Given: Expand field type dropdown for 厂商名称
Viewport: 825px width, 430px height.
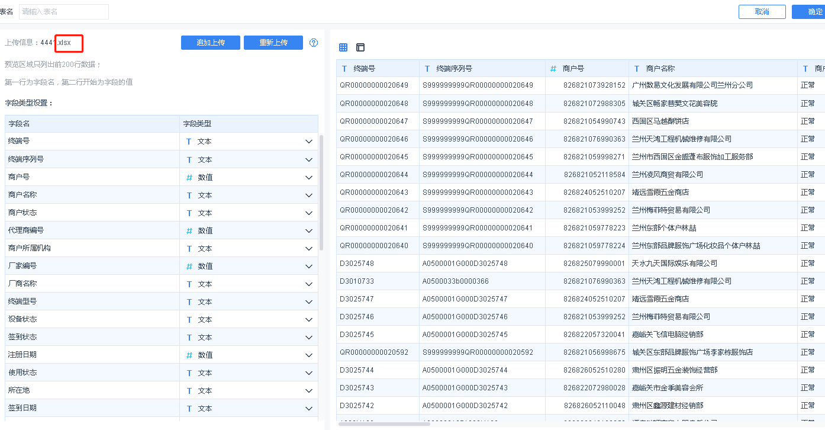Looking at the screenshot, I should 308,284.
